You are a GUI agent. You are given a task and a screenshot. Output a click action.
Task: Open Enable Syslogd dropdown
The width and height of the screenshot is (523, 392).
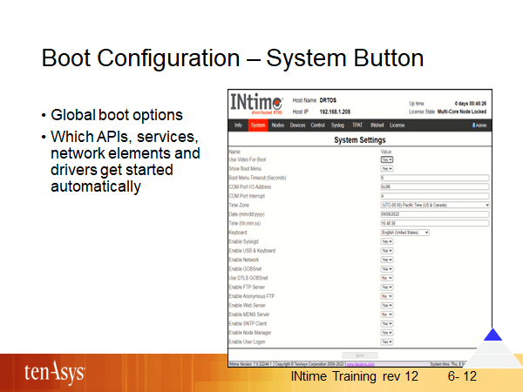click(387, 241)
